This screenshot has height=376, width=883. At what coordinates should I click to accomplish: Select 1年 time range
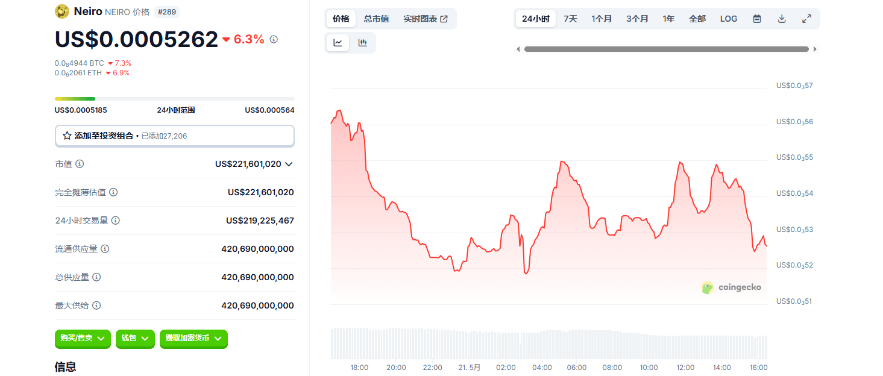coord(668,19)
